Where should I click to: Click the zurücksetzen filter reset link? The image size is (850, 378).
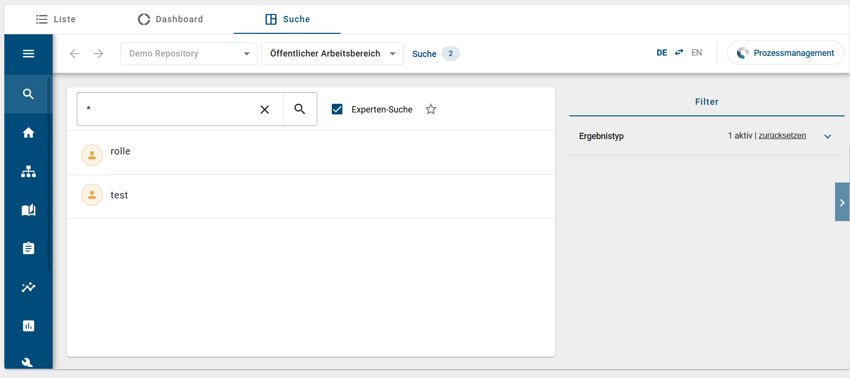coord(782,136)
